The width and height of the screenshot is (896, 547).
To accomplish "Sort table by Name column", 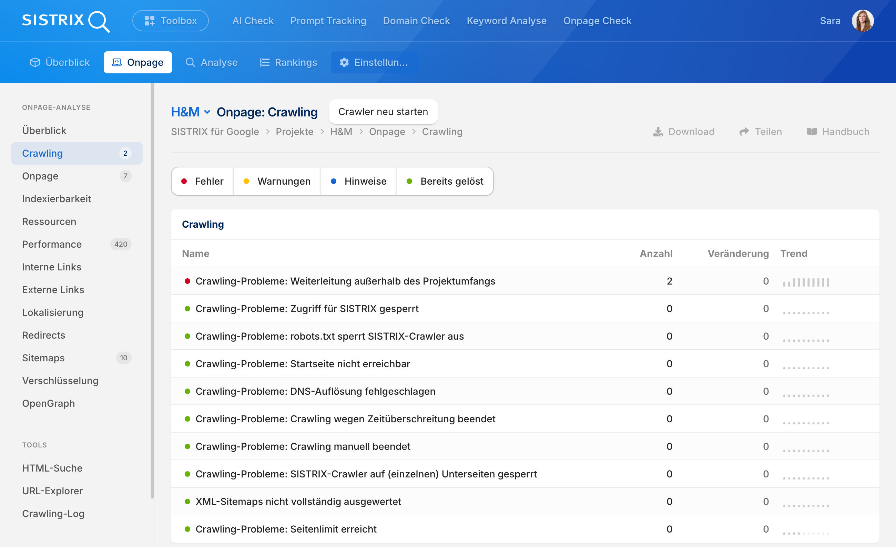I will (196, 253).
